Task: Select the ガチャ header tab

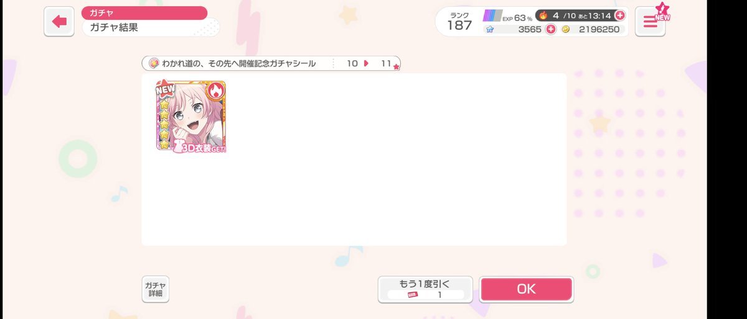Action: pyautogui.click(x=144, y=12)
